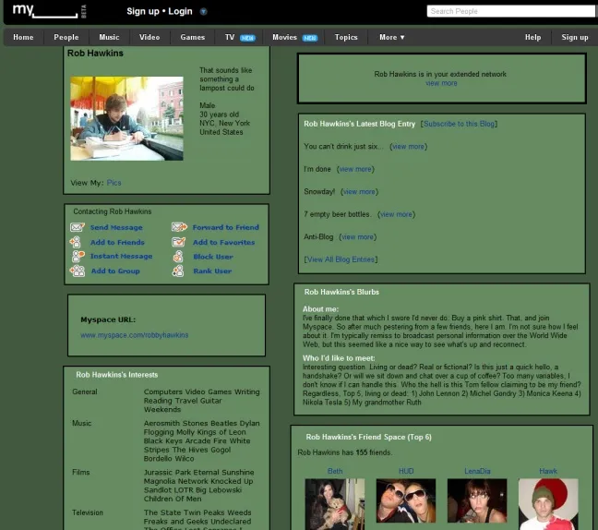
Task: Open Hawk's friend photo thumbnail
Action: pyautogui.click(x=548, y=504)
